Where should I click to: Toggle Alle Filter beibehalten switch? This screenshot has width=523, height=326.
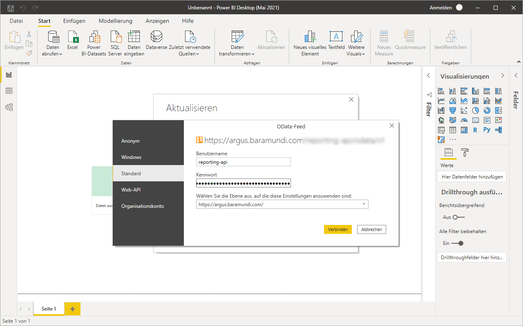pyautogui.click(x=458, y=243)
